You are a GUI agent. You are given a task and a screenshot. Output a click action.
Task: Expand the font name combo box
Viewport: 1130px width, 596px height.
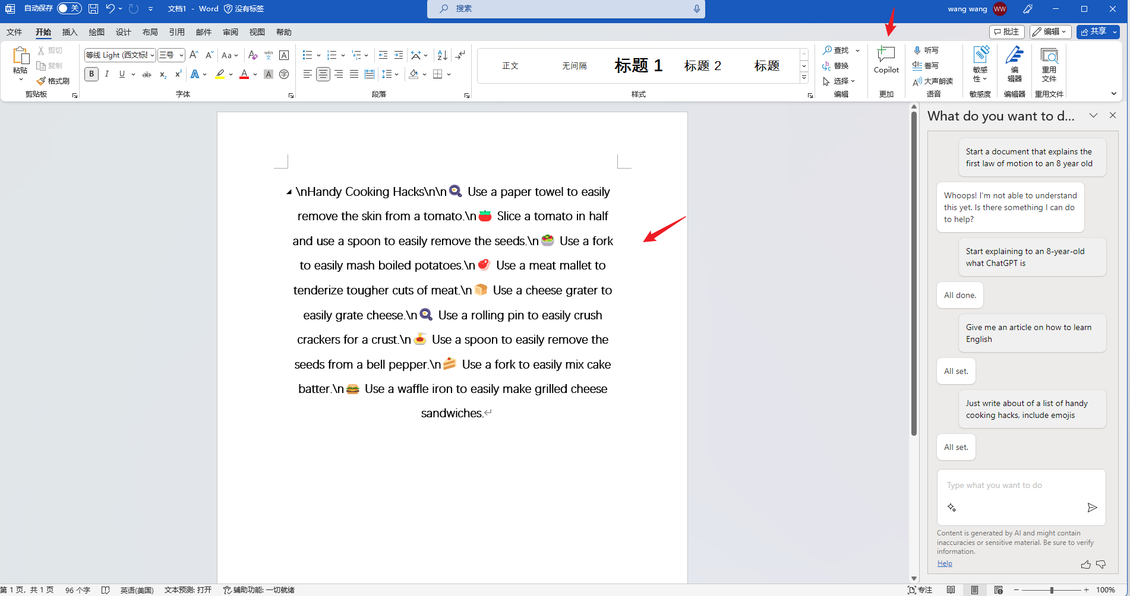coord(153,55)
